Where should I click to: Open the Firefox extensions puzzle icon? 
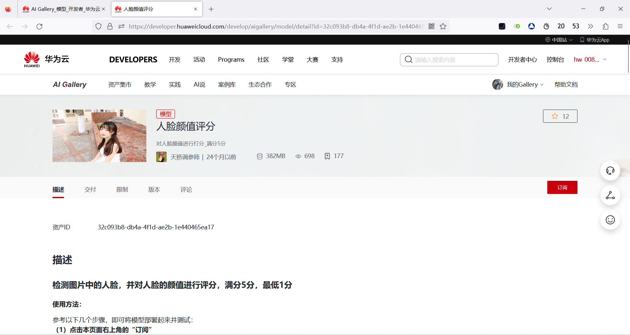(605, 26)
